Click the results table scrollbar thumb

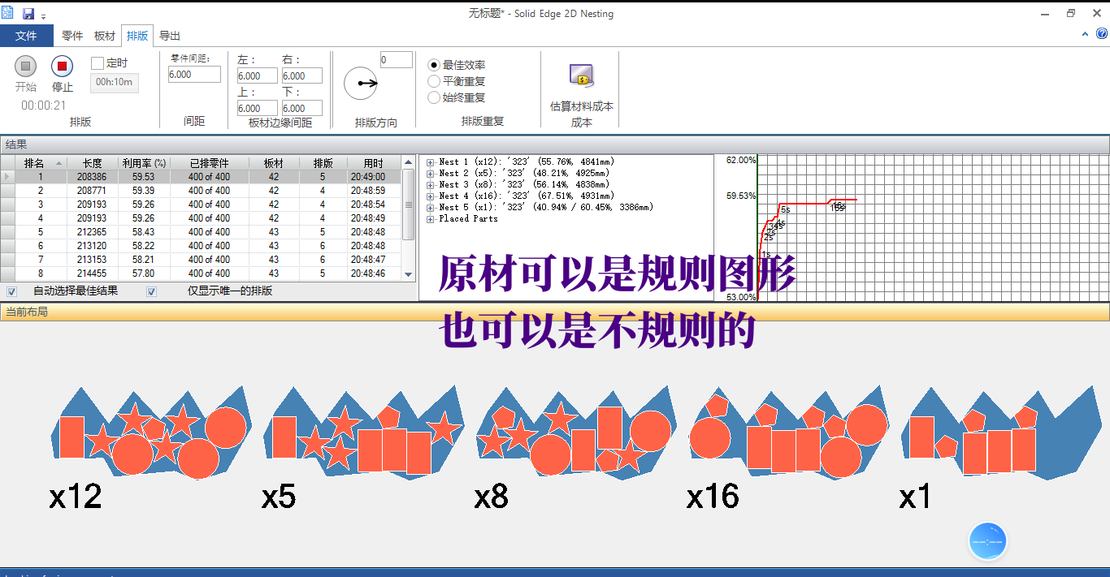(x=409, y=205)
